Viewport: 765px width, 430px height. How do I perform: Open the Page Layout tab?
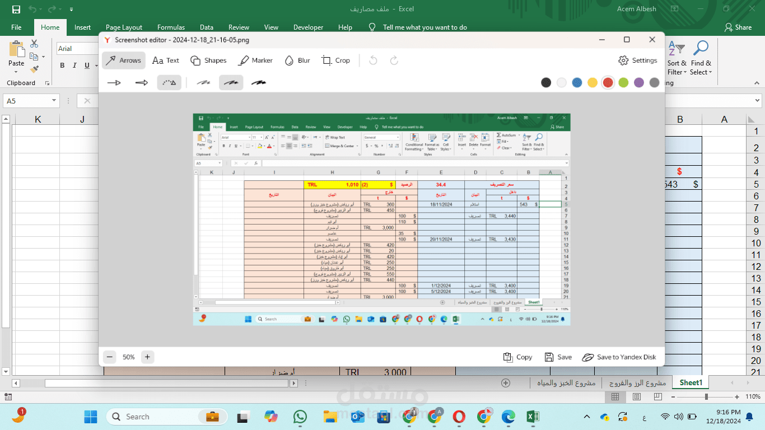[124, 27]
